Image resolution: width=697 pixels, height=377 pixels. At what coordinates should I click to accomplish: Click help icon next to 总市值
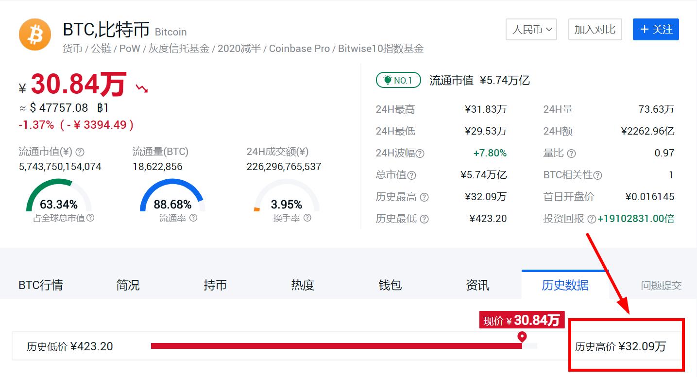[412, 175]
